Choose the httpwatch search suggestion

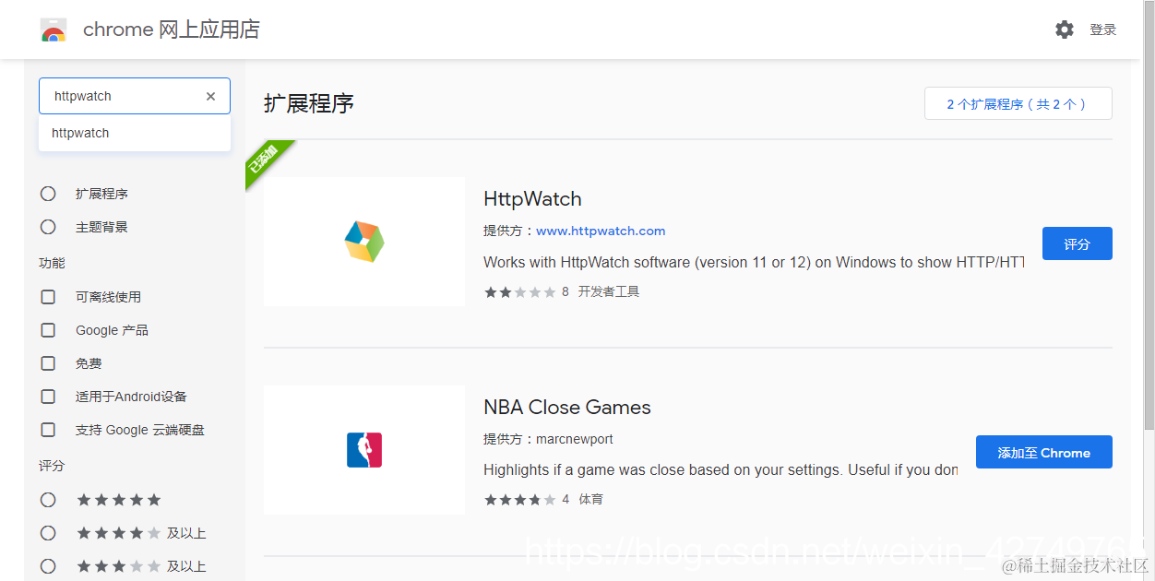coord(135,133)
